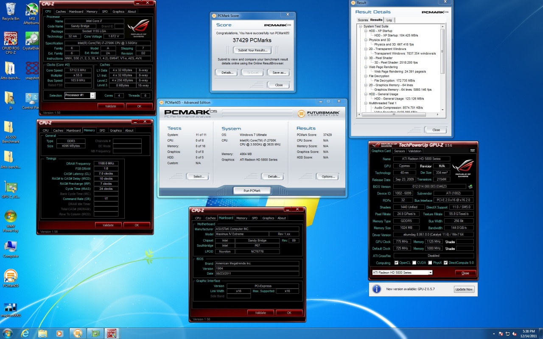This screenshot has height=339, width=543.
Task: Open the ATI Radeon HD 5800 Series dropdown
Action: coord(430,272)
